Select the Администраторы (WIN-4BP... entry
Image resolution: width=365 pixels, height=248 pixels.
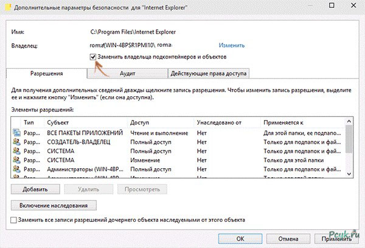click(x=85, y=169)
